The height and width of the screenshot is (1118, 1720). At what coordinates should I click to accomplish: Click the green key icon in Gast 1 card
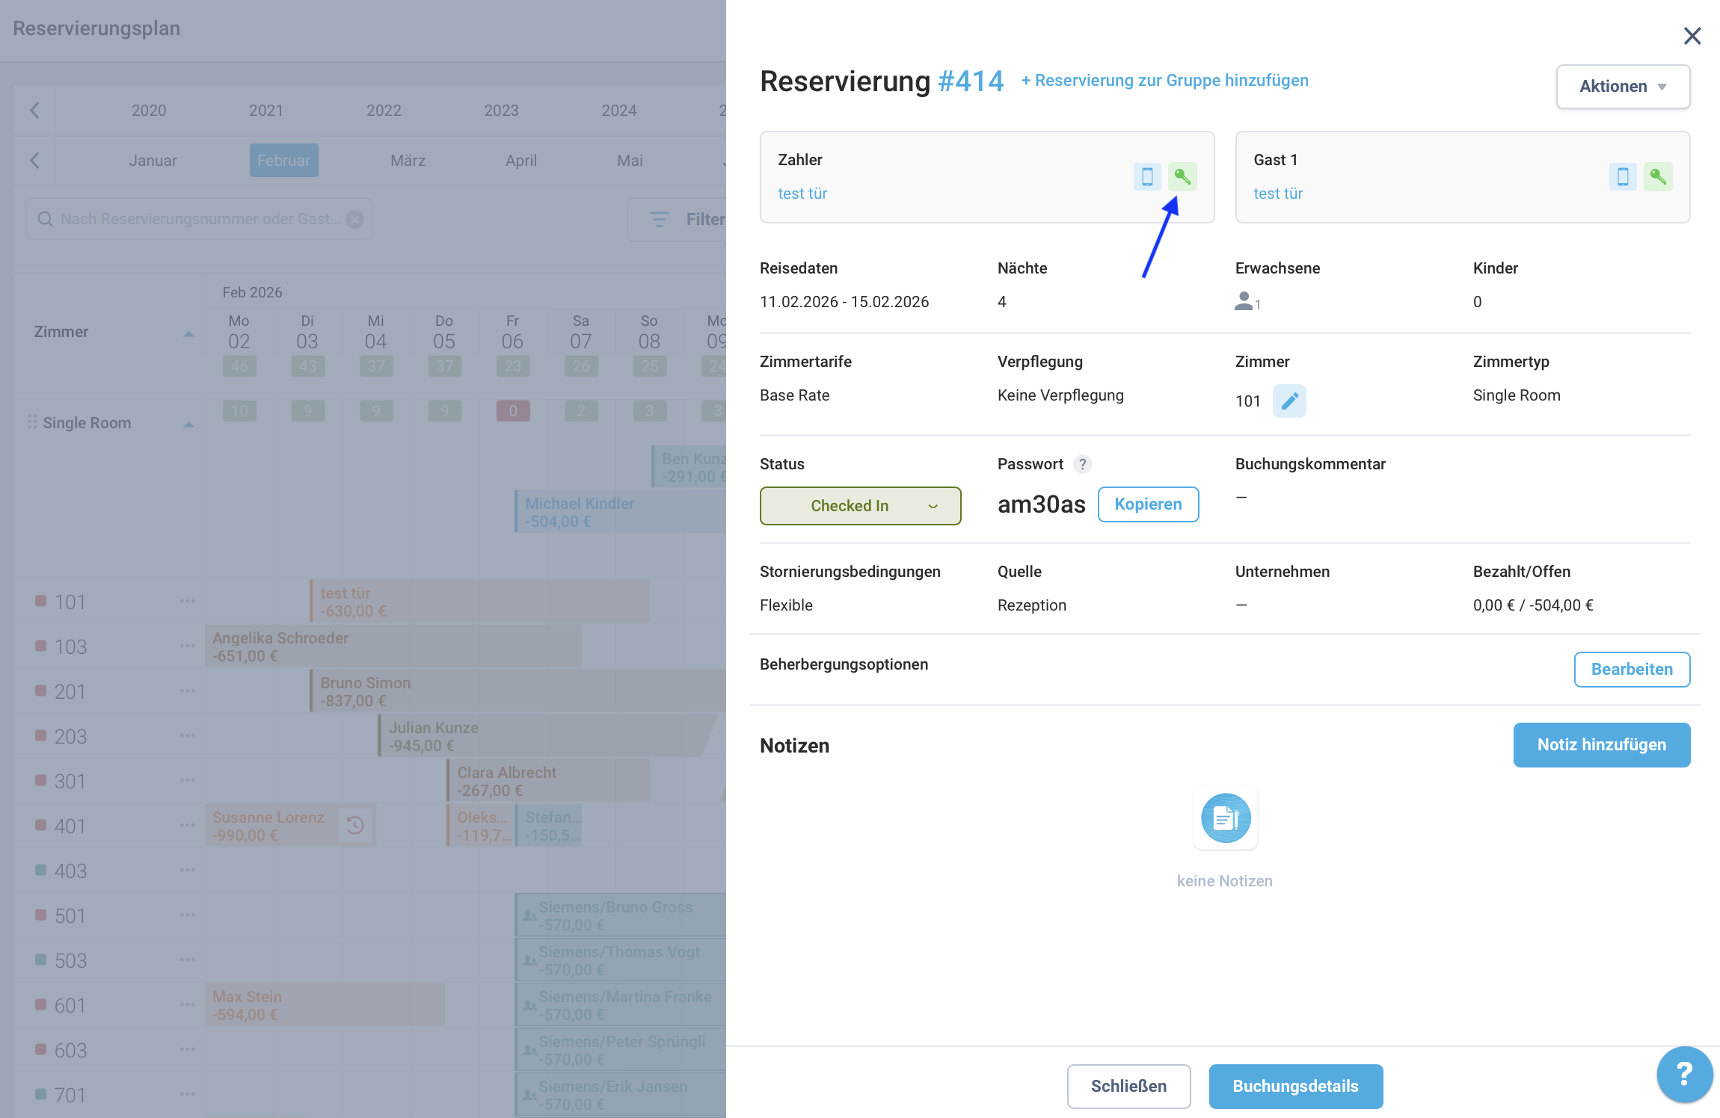[x=1658, y=177]
